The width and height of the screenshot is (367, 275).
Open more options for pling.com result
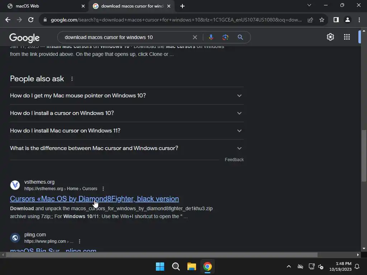[80, 241]
